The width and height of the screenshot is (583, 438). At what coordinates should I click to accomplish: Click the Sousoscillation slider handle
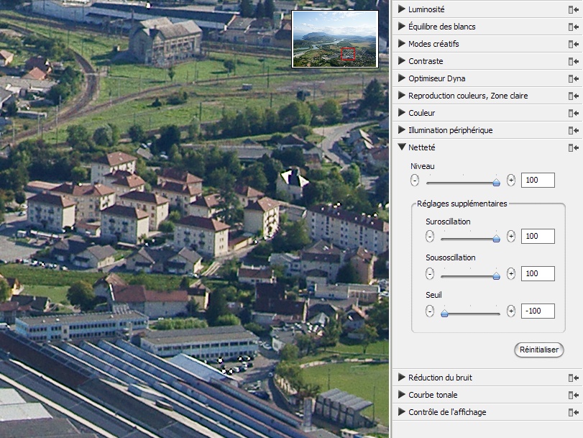coord(496,274)
